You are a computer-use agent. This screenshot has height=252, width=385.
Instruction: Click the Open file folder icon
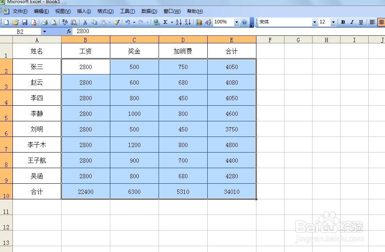16,22
